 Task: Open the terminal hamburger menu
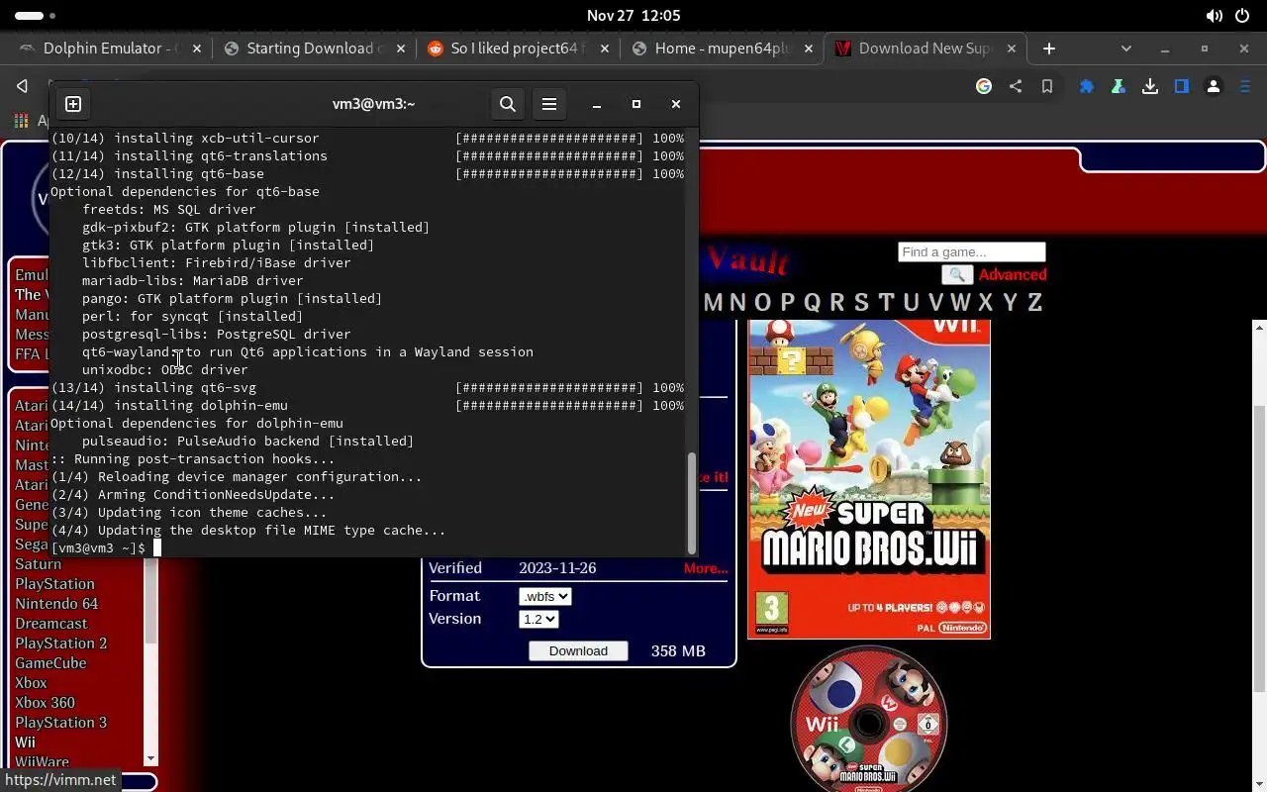click(x=549, y=104)
